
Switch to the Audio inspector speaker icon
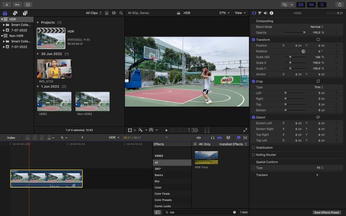266,13
